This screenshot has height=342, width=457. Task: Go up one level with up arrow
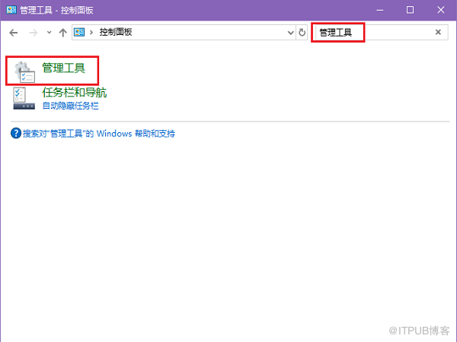pyautogui.click(x=63, y=33)
